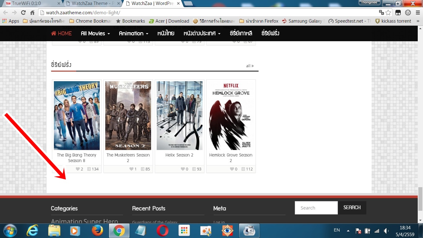Go to HOME in site navigation
Screen dimensions: 423x238
[61, 33]
